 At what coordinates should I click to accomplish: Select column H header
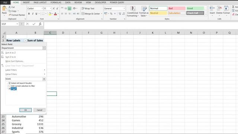(114, 33)
